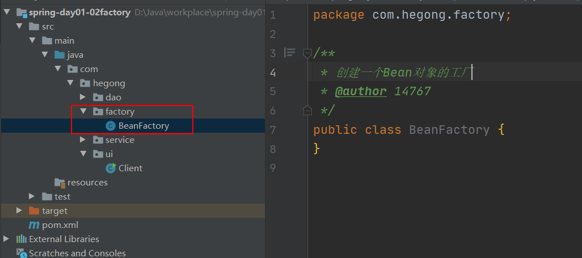
Task: Click the External Libraries icon
Action: tap(22, 239)
